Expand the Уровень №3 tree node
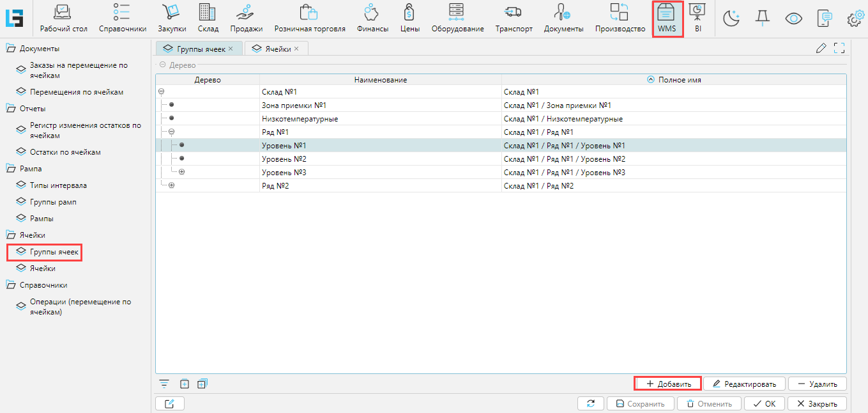The width and height of the screenshot is (868, 413). (182, 172)
